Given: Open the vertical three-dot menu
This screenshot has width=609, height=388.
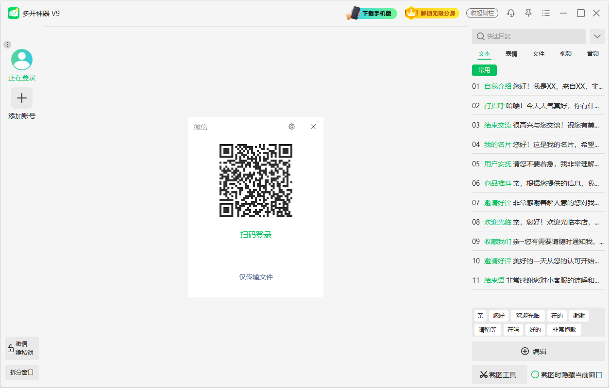Looking at the screenshot, I should [x=7, y=44].
